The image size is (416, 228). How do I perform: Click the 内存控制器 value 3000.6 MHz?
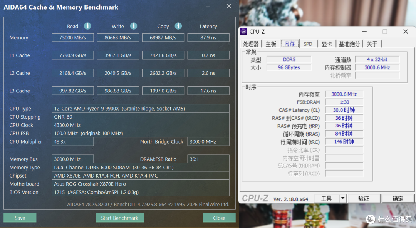(377, 67)
